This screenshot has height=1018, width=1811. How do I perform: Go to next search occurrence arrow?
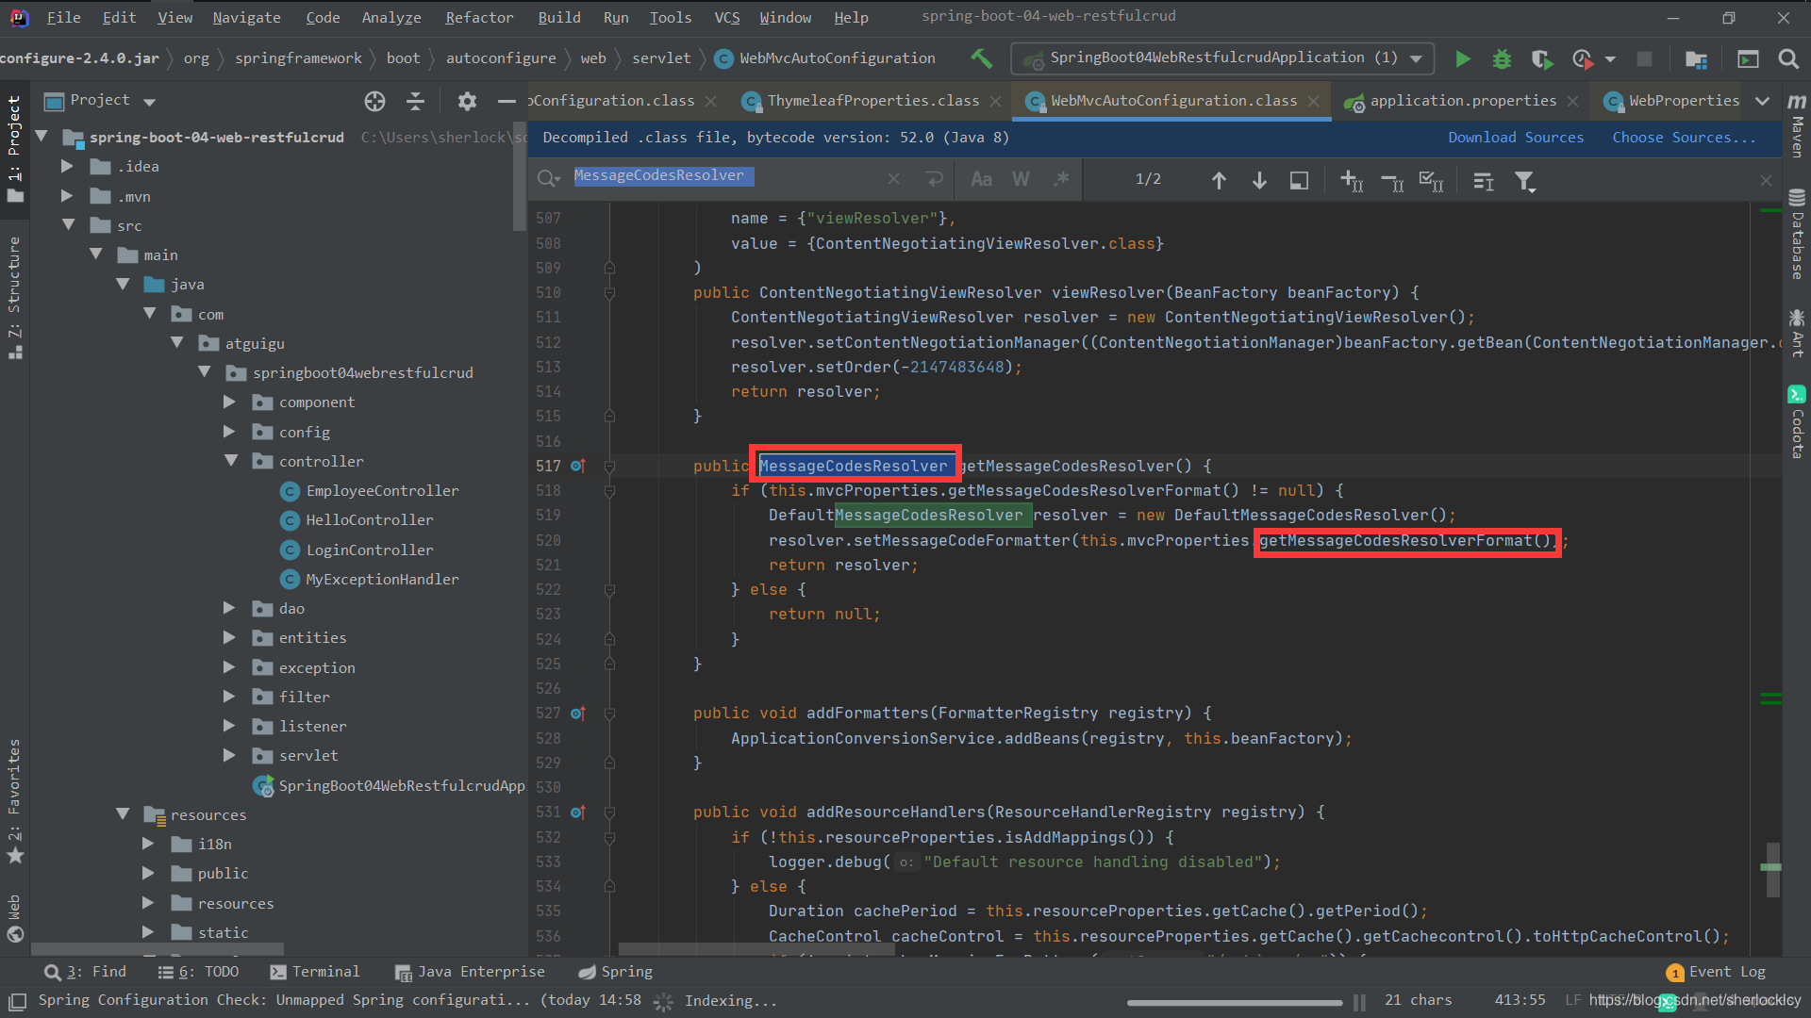click(x=1259, y=180)
